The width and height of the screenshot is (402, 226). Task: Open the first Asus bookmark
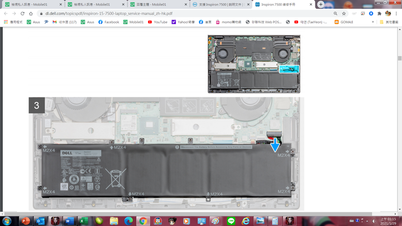click(x=33, y=22)
